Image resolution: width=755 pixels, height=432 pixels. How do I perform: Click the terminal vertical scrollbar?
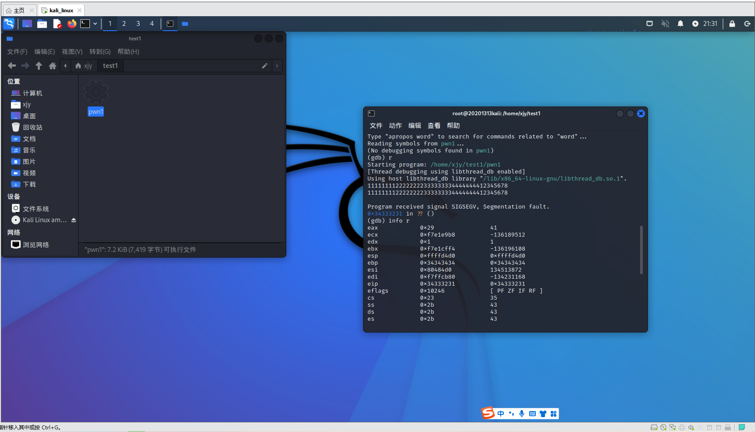641,250
